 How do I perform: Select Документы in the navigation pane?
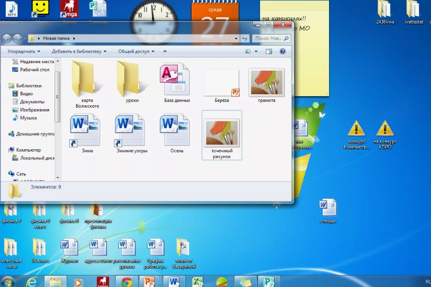[32, 102]
